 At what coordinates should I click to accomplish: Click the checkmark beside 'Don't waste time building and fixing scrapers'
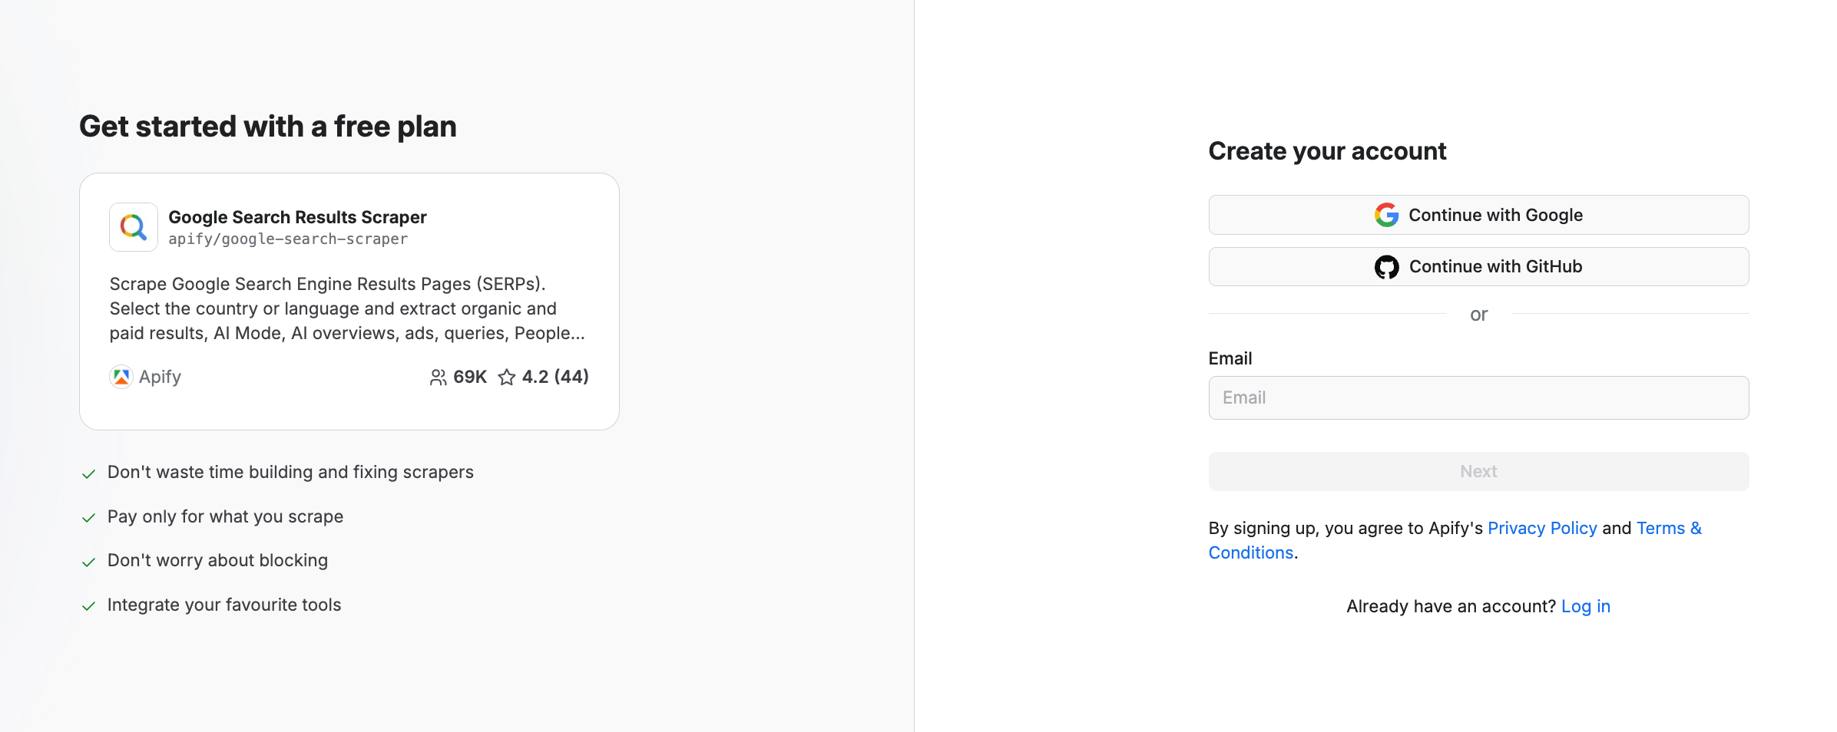pyautogui.click(x=89, y=474)
